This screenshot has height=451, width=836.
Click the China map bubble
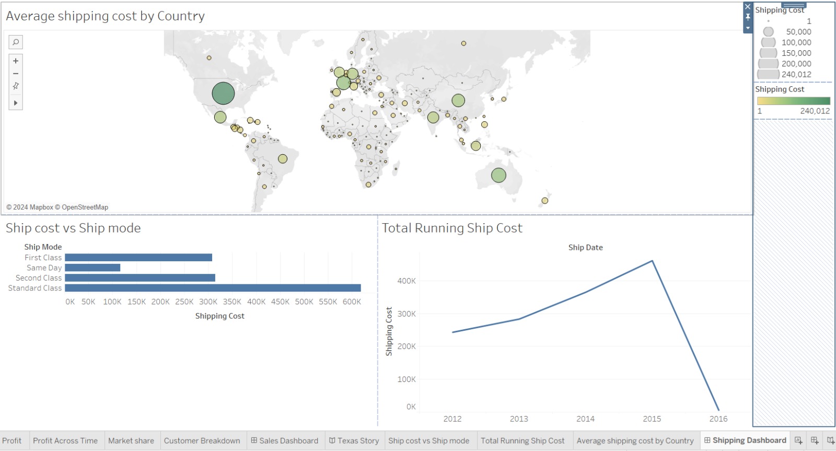click(x=458, y=100)
